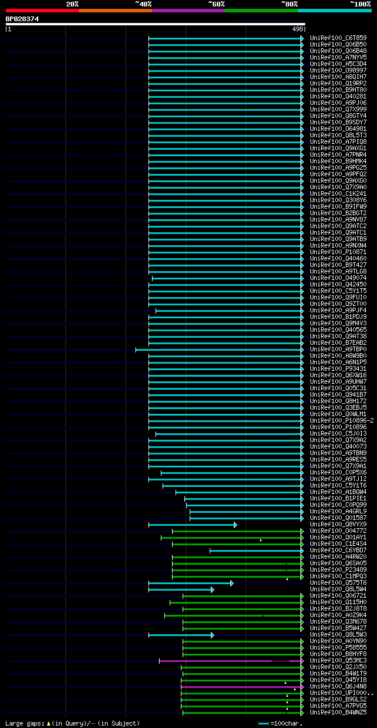The image size is (377, 728).
Task: Open hit UniRef100_A7NYV5
Action: click(338, 57)
